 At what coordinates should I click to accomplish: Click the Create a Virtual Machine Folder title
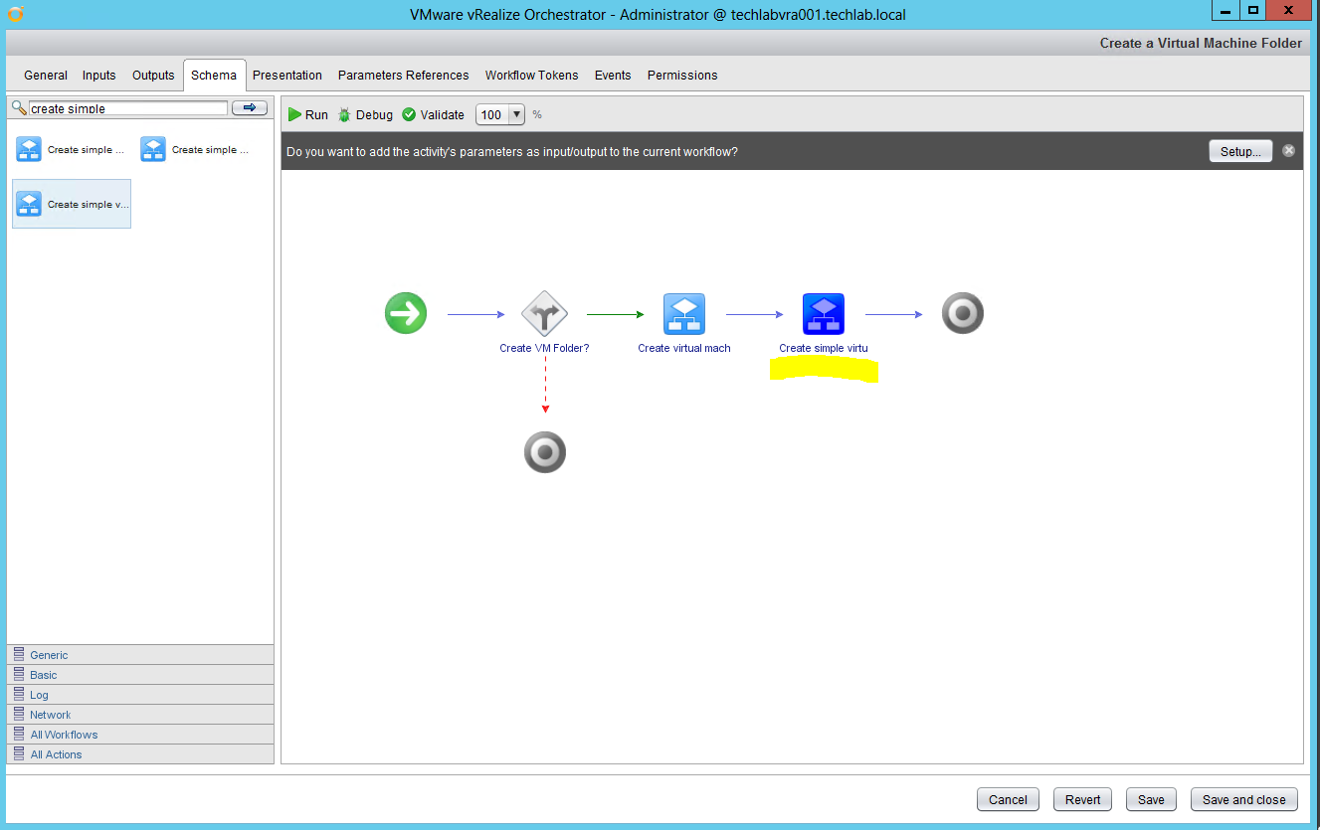[1201, 43]
